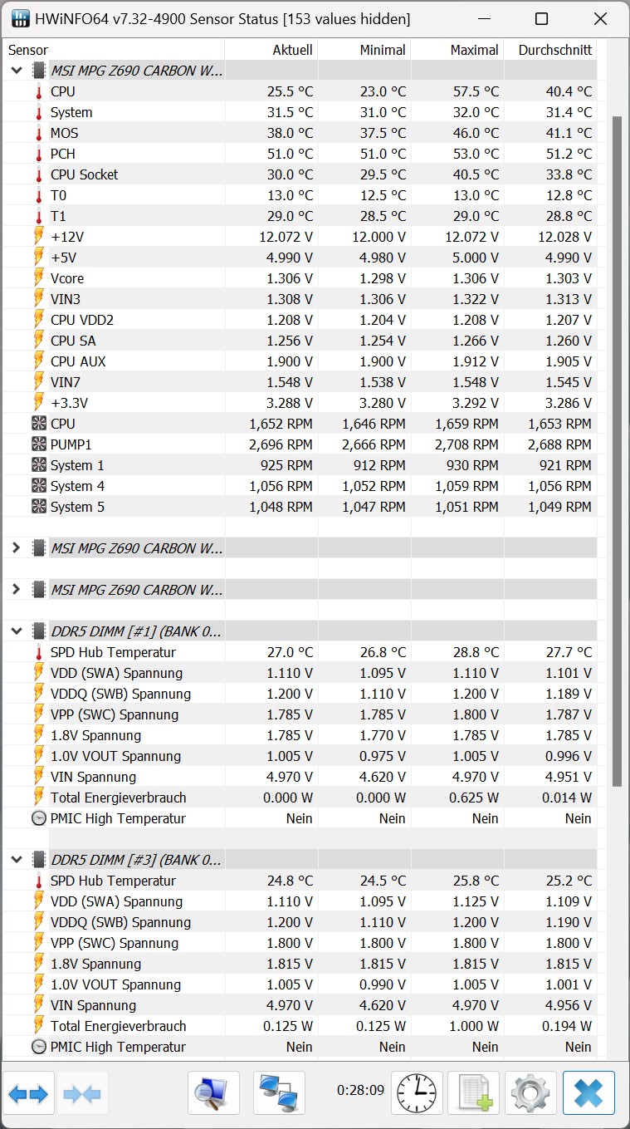Expand the third MSI MPG Z690 CARBON group
630x1129 pixels.
pos(16,590)
